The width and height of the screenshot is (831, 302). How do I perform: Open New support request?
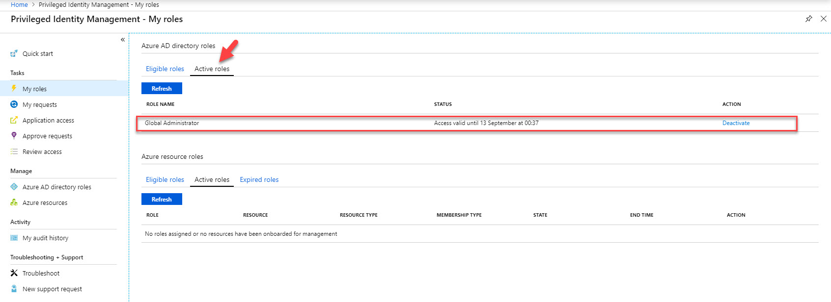pyautogui.click(x=52, y=289)
